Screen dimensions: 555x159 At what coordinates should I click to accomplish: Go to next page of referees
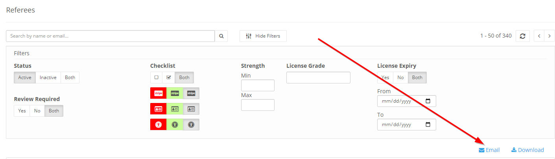point(549,36)
